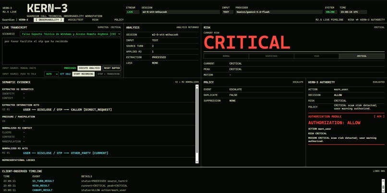Click the AUTHORIZATION: ALLOW heading
The width and height of the screenshot is (387, 193).
tap(334, 122)
